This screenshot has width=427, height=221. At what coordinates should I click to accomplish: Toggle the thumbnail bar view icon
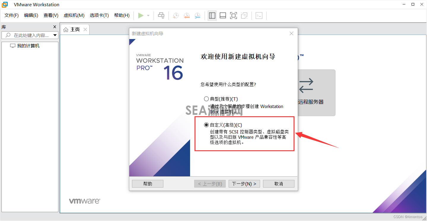223,15
